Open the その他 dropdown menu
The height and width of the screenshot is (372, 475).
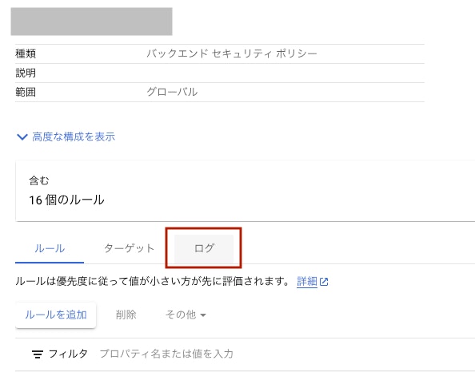coord(186,315)
